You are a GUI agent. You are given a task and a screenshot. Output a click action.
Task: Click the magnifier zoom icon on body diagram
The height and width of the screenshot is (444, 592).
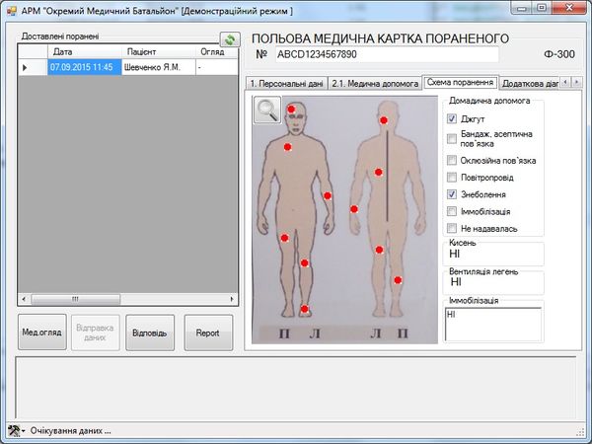tap(266, 110)
